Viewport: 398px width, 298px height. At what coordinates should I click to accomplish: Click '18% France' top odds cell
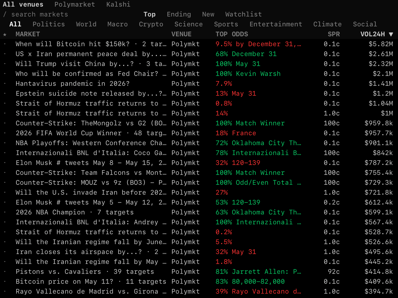(236, 133)
